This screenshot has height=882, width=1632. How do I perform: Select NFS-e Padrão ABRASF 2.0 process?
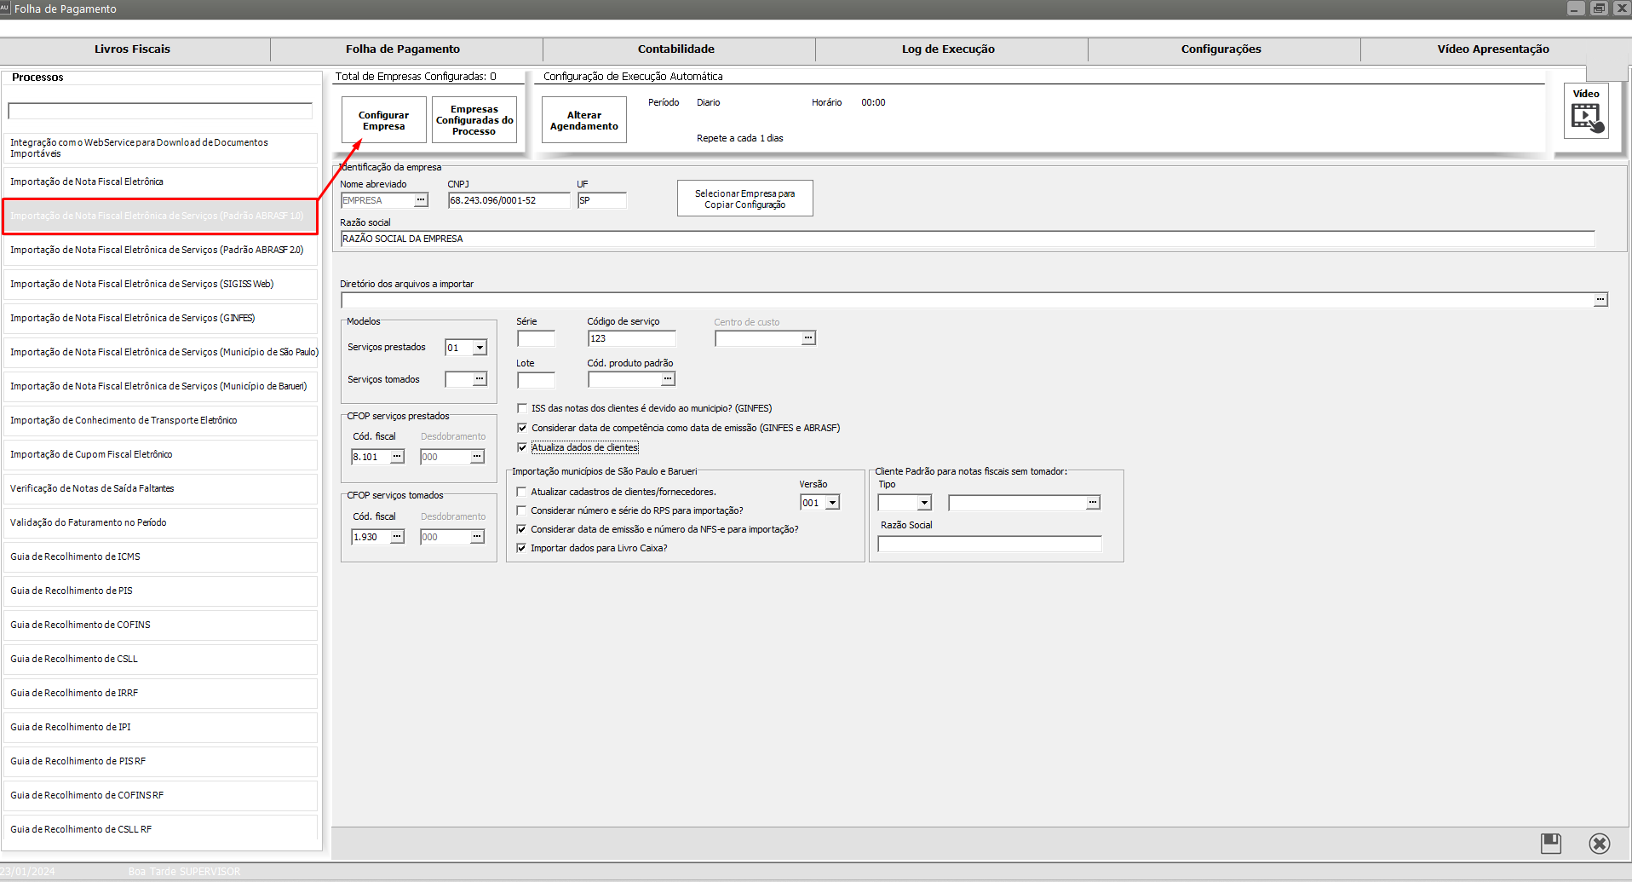160,251
